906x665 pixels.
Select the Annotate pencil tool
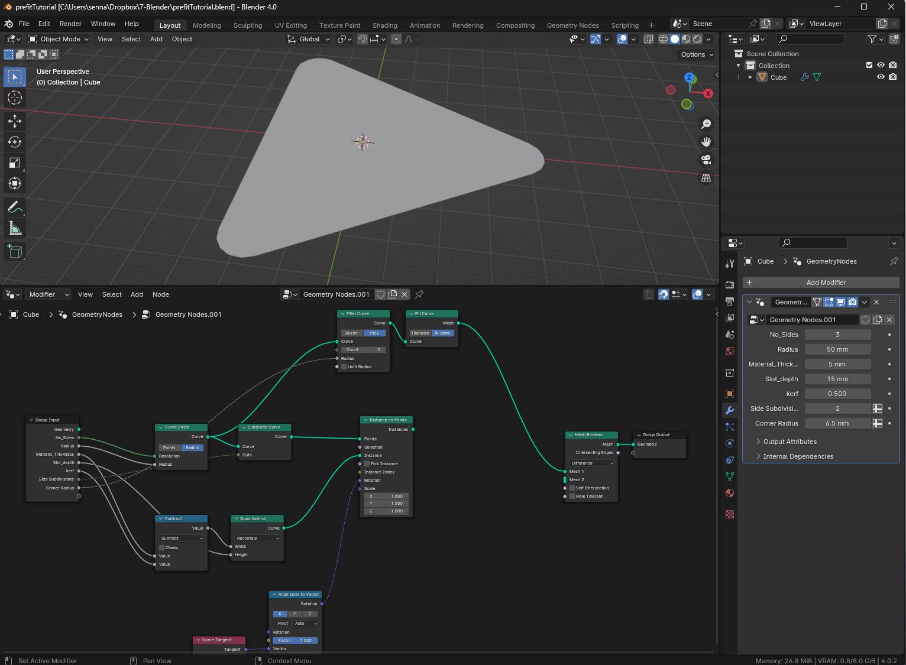click(15, 207)
